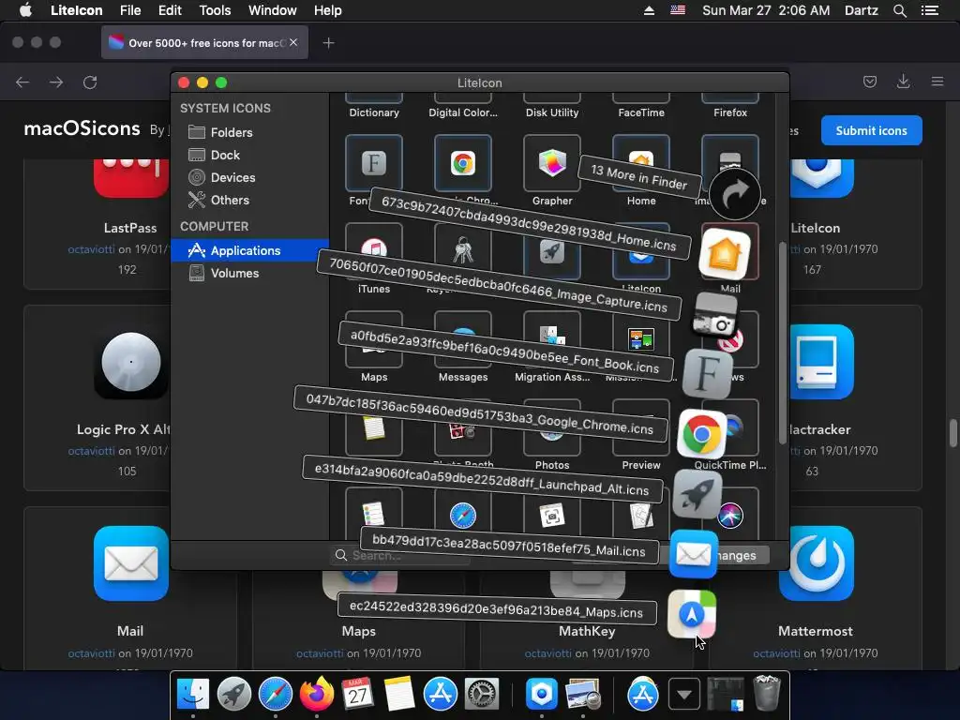Click the Safari compass icon in LiteIcon grid

click(463, 516)
